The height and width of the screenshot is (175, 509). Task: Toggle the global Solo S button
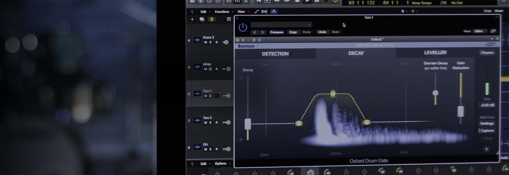(212, 19)
